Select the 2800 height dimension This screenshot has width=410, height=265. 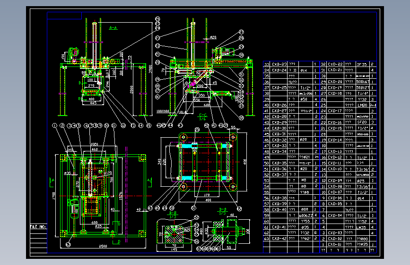(131, 89)
